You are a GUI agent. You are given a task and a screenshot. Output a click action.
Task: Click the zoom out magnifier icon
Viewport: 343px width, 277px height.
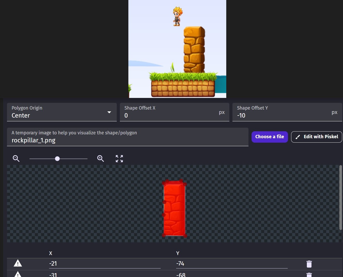[16, 158]
